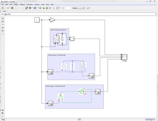This screenshot has height=121, width=158.
Task: Open the Code menu
Action: (43, 5)
